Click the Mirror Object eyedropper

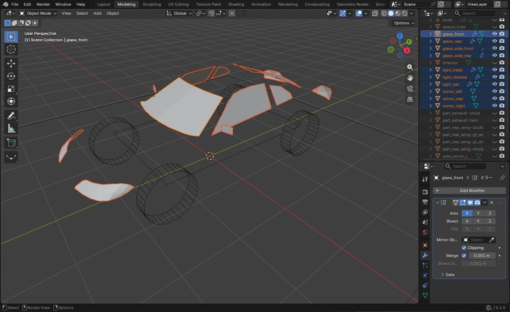point(492,240)
